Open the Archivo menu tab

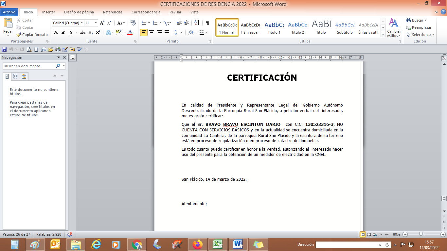(9, 12)
